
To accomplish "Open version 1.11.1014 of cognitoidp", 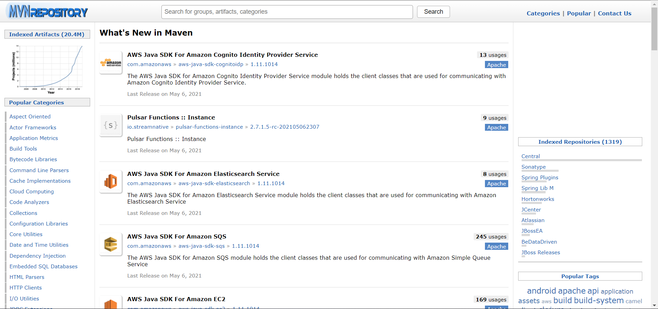I will 264,64.
